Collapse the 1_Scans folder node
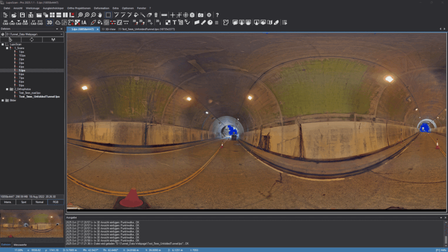Screen dimensions: 448x252 7,48
